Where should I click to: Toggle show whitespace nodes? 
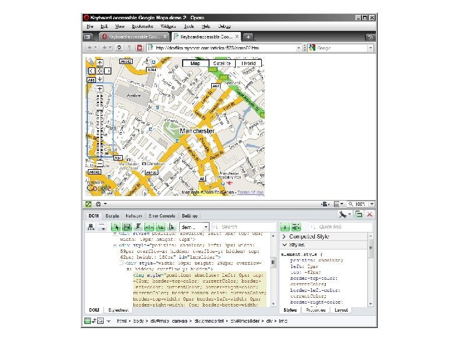pos(160,227)
